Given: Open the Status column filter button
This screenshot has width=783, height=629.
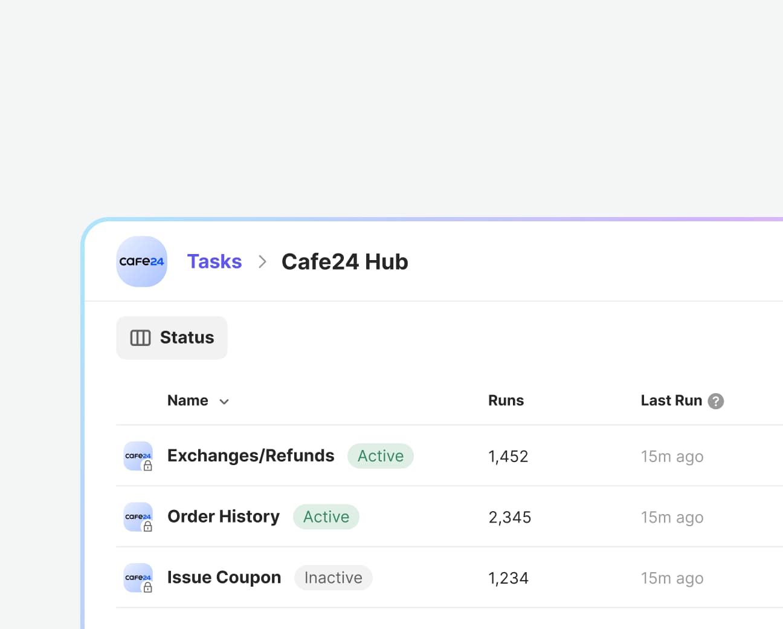Looking at the screenshot, I should [172, 337].
